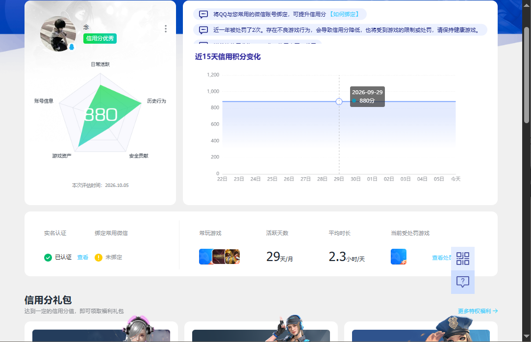
Task: Open the three-dot profile options menu
Action: [166, 29]
